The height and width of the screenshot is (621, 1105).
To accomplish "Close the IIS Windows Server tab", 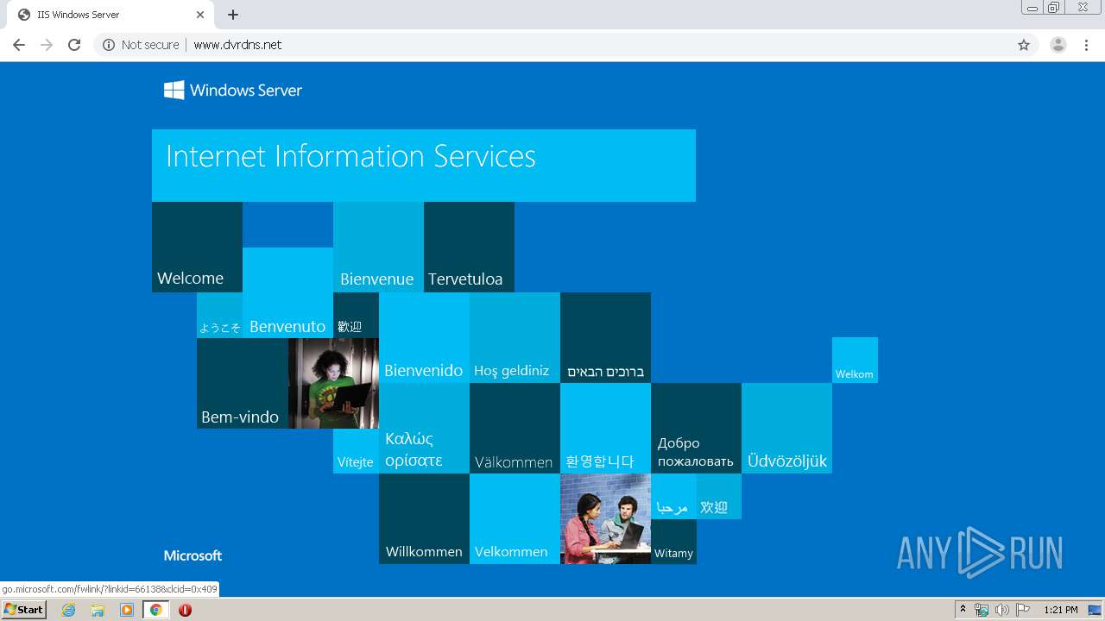I will click(x=200, y=15).
